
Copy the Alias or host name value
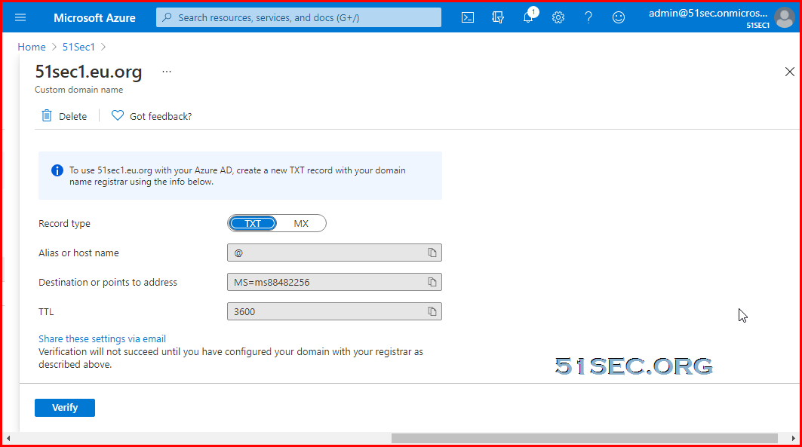[x=432, y=253]
